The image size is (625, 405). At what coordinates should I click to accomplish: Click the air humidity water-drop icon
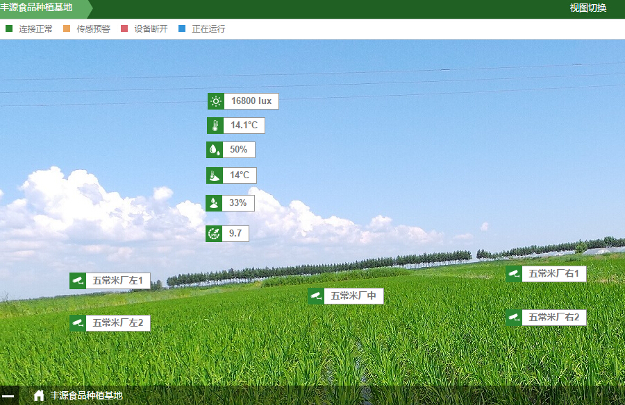215,150
